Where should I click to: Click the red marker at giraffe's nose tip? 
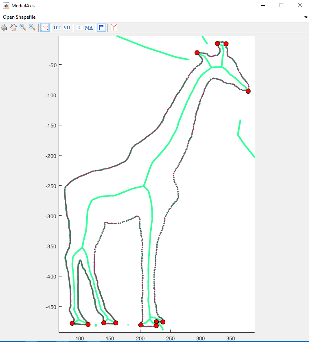pyautogui.click(x=248, y=91)
